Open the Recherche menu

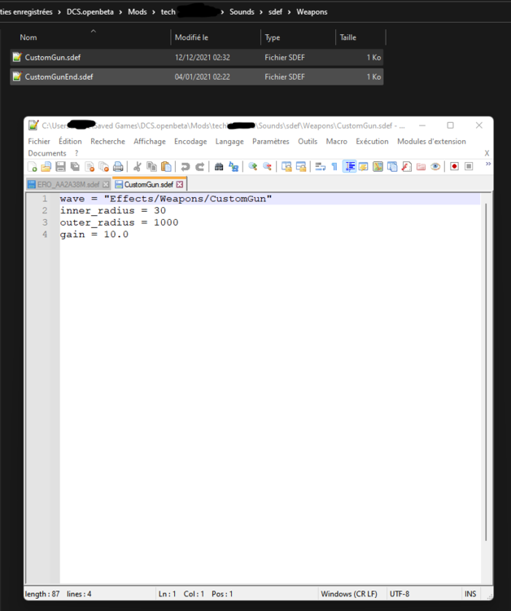pyautogui.click(x=107, y=142)
